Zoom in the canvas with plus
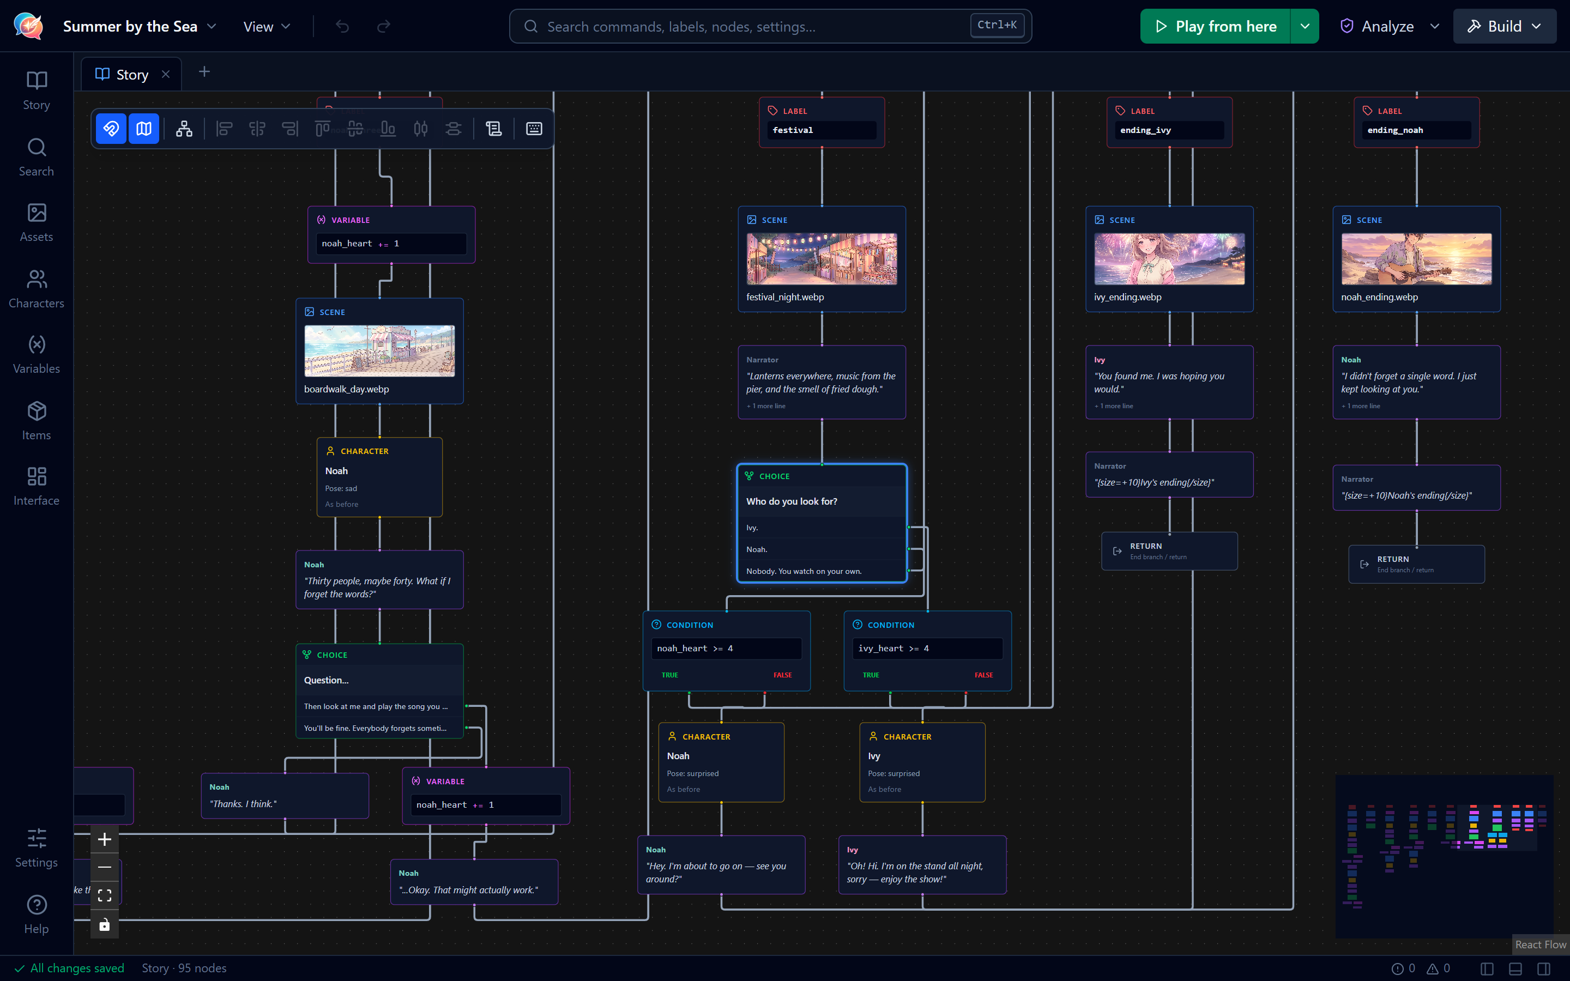 coord(105,839)
